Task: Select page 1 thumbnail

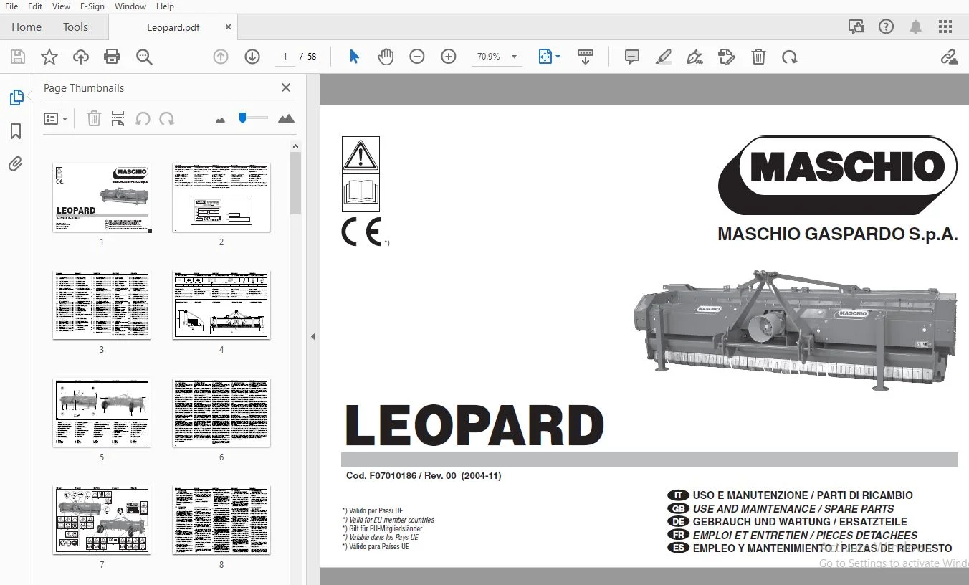Action: [102, 197]
